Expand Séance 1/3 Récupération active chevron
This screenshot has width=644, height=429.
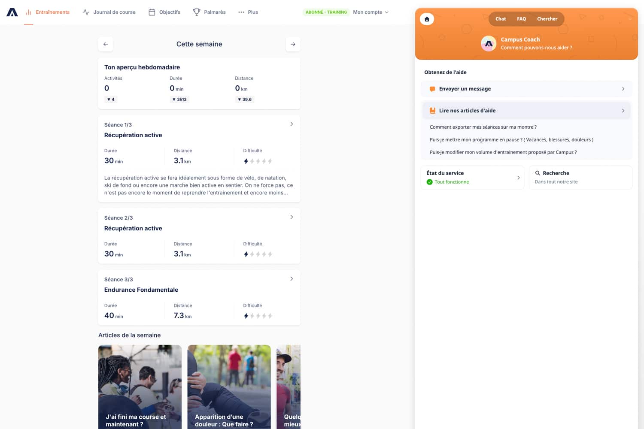pos(292,124)
